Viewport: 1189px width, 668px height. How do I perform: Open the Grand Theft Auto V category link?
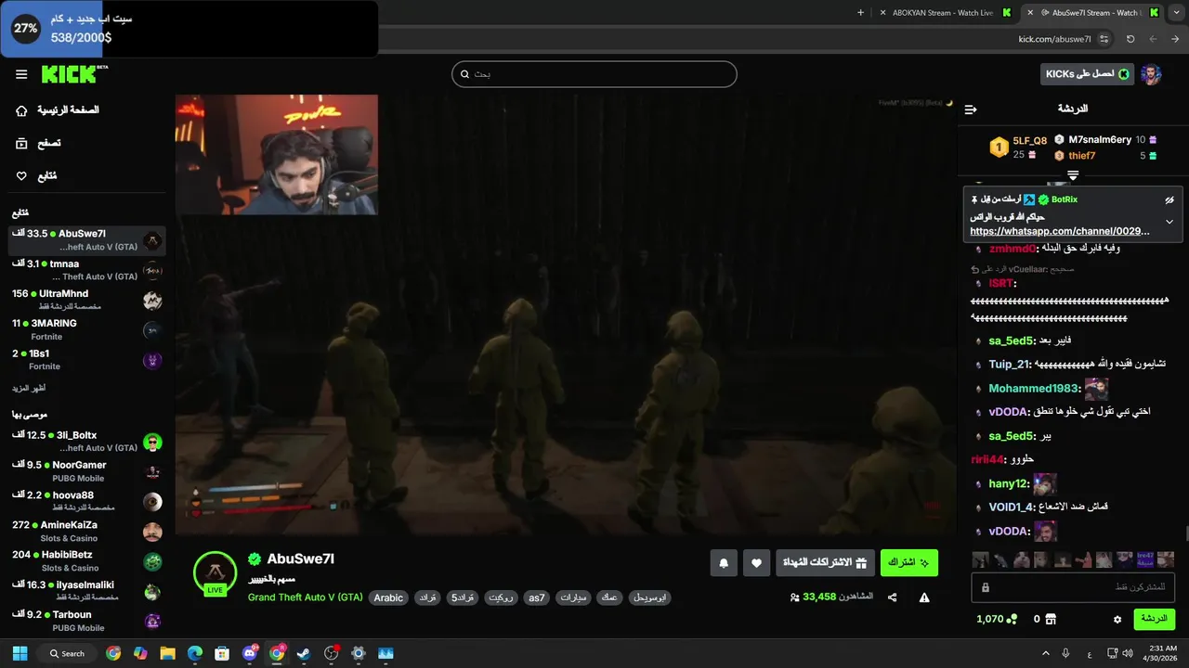305,597
